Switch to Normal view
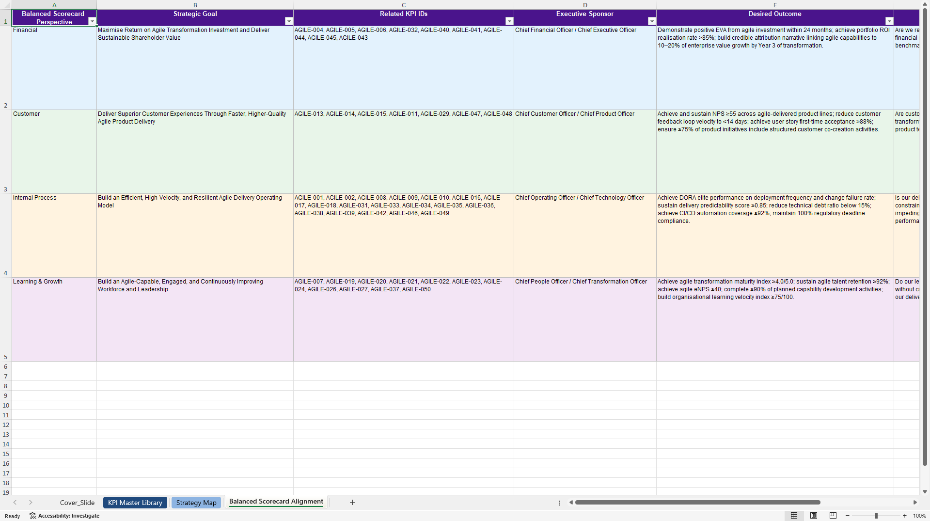930x521 pixels. pyautogui.click(x=794, y=516)
